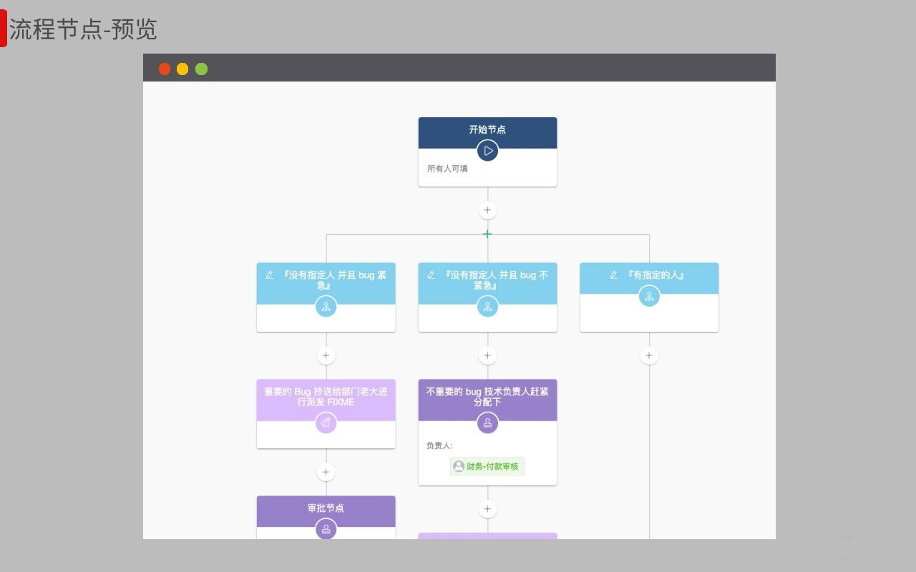Screen dimensions: 916x572
Task: Select the 财务-付款审核 assignee tag
Action: coord(487,466)
